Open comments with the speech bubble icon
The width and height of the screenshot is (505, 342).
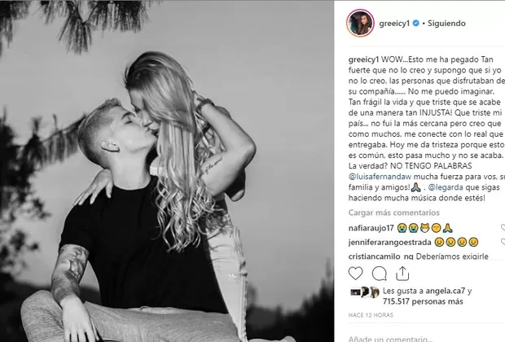[x=379, y=274]
